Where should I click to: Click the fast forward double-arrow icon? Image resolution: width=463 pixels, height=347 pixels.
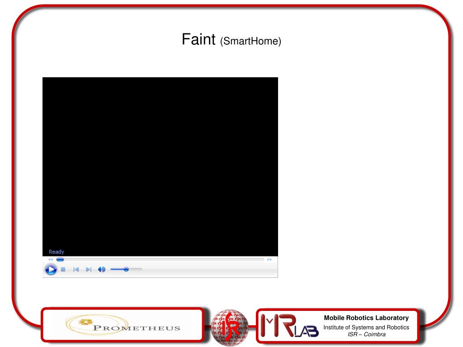coord(269,260)
